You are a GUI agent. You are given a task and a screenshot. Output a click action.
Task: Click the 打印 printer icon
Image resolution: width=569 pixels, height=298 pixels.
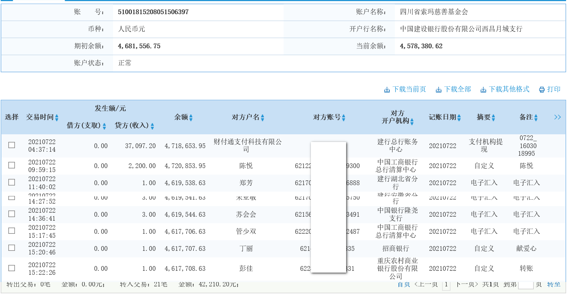click(x=542, y=89)
